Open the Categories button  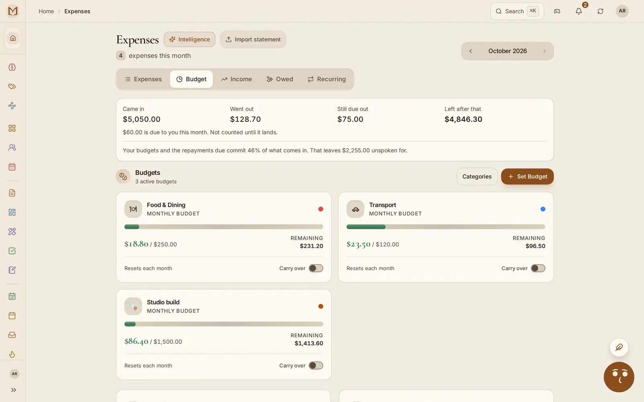tap(477, 176)
